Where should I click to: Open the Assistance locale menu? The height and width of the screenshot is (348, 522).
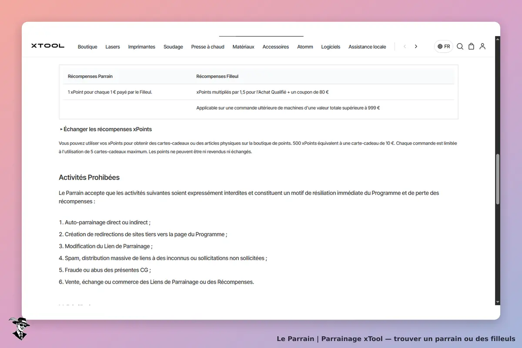[x=367, y=47]
